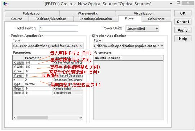Open the Hermite type dropdown in table

pyautogui.click(x=50, y=84)
